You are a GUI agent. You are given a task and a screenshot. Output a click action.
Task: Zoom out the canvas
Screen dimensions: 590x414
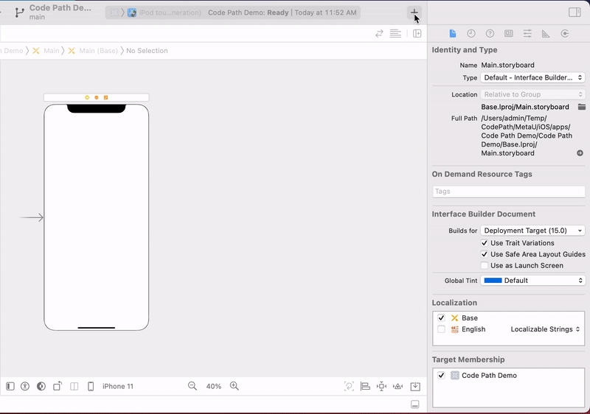point(192,386)
